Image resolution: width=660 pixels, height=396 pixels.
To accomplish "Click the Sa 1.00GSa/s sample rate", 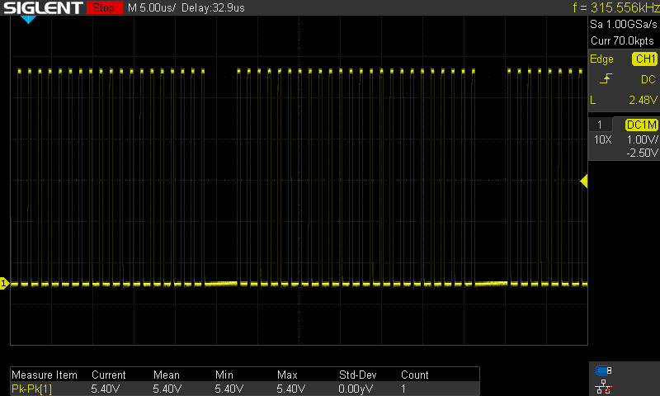I will coord(624,25).
